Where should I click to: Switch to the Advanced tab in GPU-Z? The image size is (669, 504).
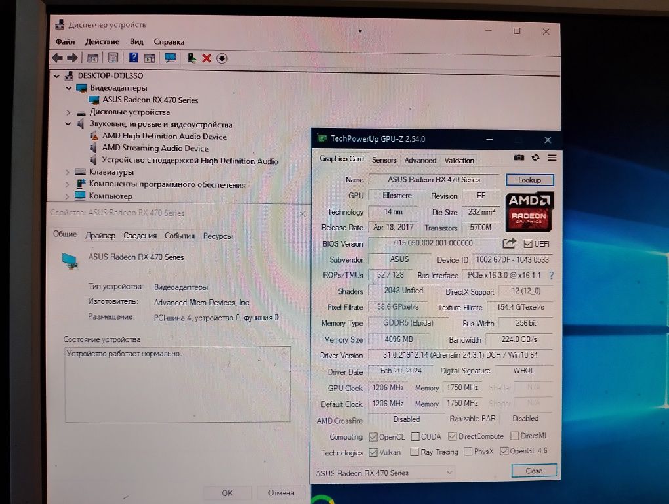click(x=420, y=161)
